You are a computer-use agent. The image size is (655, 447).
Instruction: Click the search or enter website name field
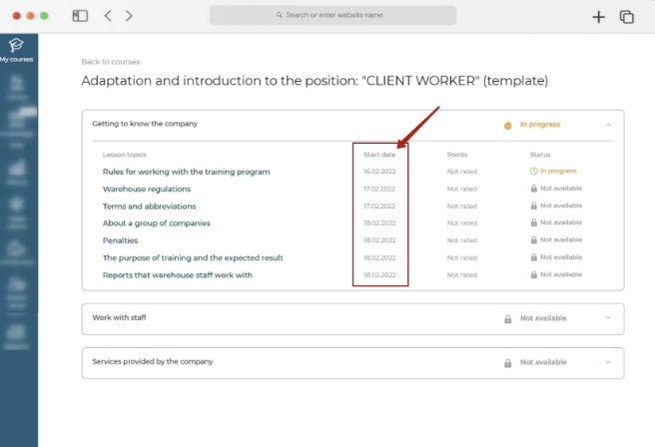[332, 15]
